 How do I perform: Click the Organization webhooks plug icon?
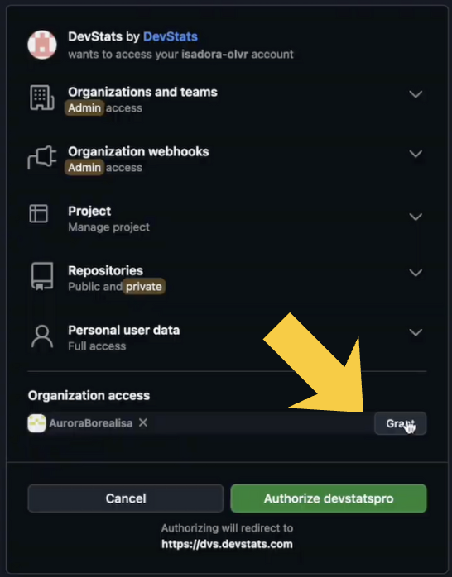[42, 158]
